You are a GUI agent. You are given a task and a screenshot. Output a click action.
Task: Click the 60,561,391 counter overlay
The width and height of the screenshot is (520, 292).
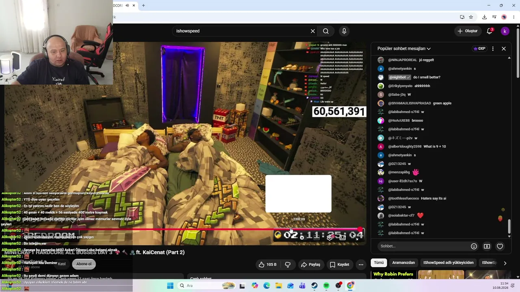pyautogui.click(x=339, y=112)
